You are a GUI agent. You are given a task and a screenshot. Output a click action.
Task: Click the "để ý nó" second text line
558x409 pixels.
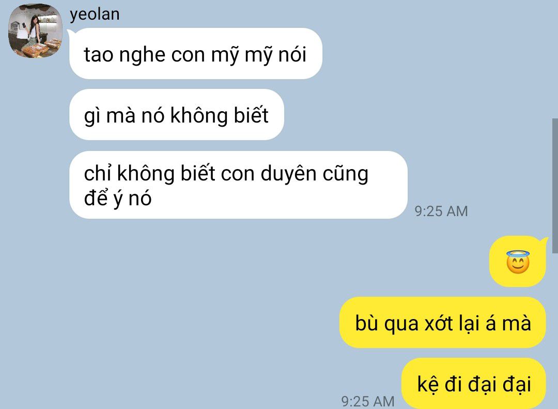118,198
